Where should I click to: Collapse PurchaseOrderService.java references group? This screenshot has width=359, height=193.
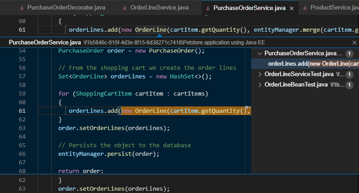260,53
